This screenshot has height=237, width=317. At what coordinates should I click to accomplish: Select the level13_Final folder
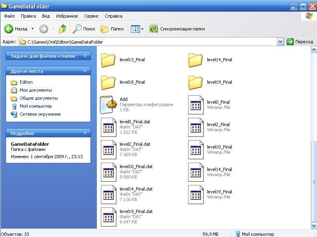pos(108,60)
